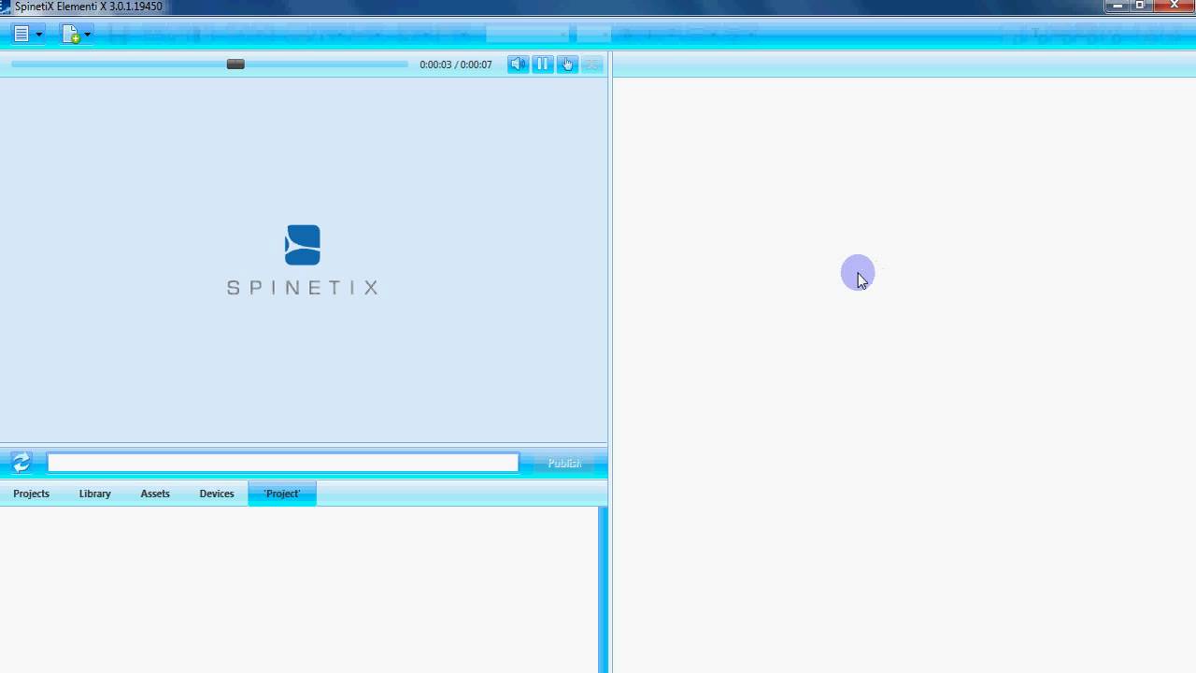
Task: Minimize the SpinetiX Elementi window
Action: coord(1118,6)
